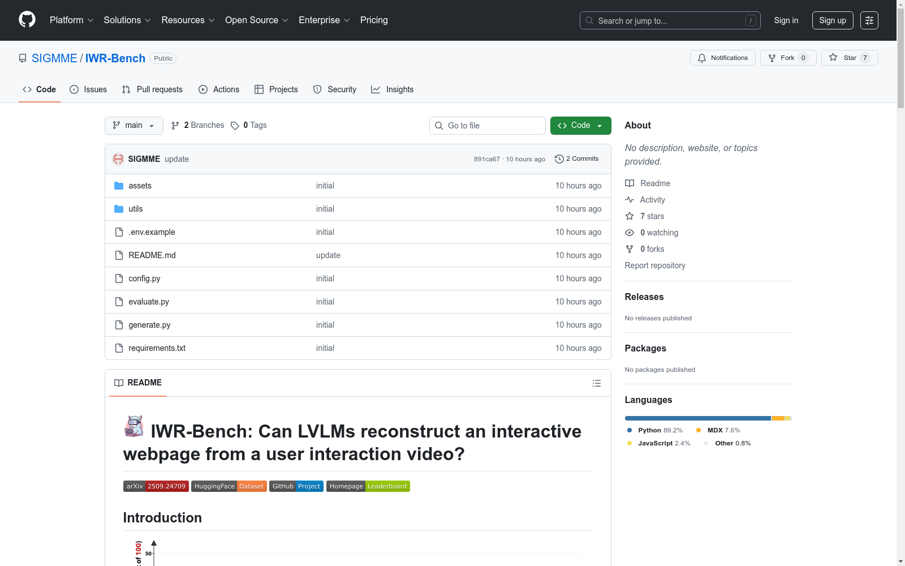Screen dimensions: 905x566
Task: Click the bell icon in Notifications button
Action: click(702, 58)
